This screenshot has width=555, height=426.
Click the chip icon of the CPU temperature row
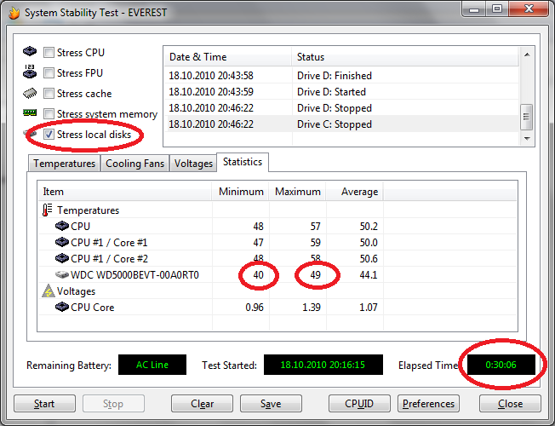(62, 226)
